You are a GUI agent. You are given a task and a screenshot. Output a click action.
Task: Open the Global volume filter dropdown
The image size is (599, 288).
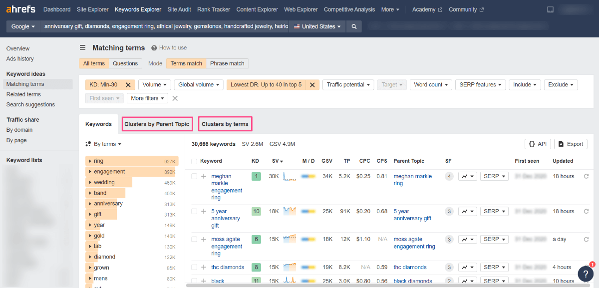[199, 85]
